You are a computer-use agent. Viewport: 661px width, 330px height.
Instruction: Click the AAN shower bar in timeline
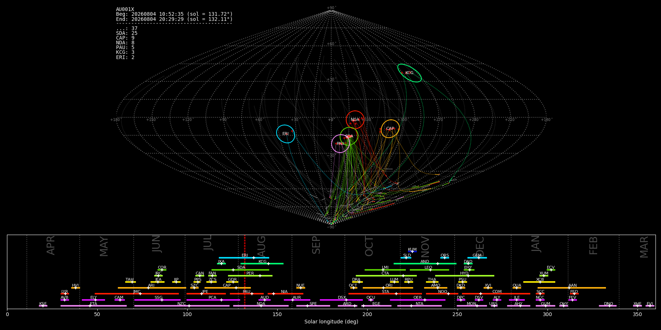pos(572,288)
